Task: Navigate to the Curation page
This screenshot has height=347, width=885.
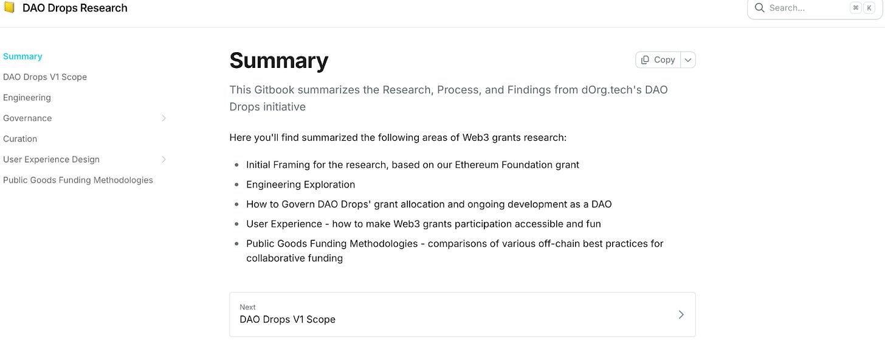Action: pyautogui.click(x=20, y=139)
